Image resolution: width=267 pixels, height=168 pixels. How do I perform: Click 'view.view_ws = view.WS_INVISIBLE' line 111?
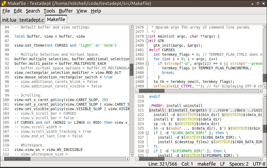tap(48, 150)
